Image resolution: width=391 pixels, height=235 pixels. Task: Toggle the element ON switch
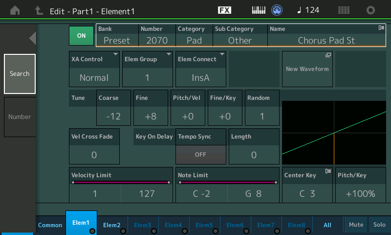click(81, 36)
